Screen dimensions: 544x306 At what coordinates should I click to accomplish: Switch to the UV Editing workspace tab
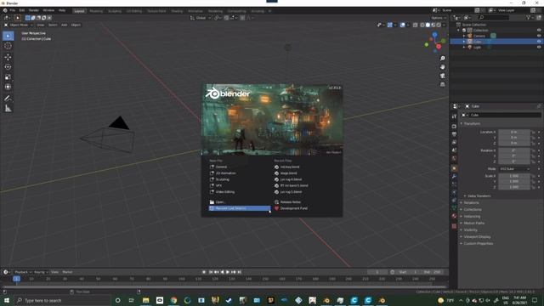pyautogui.click(x=134, y=11)
